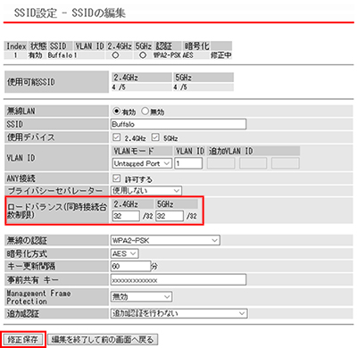Screen dimensions: 357x348
Task: Click the Index column header
Action: 16,46
